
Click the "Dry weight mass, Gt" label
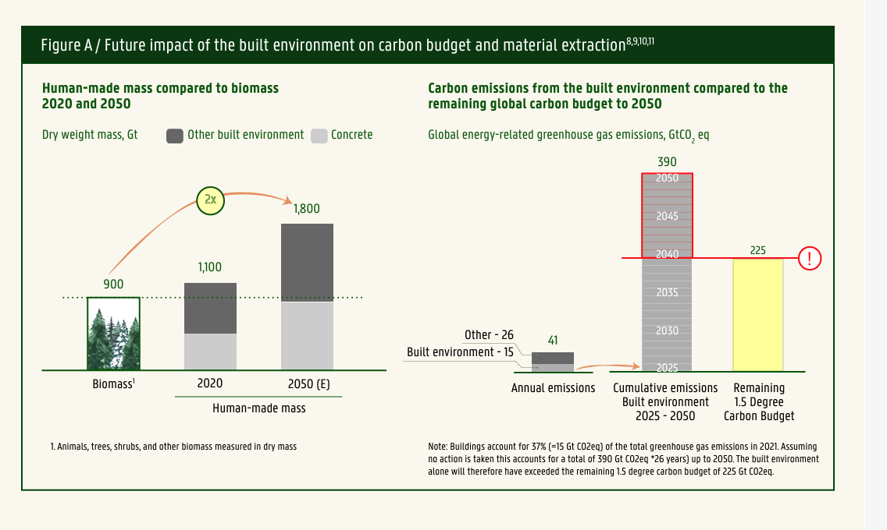pyautogui.click(x=90, y=135)
